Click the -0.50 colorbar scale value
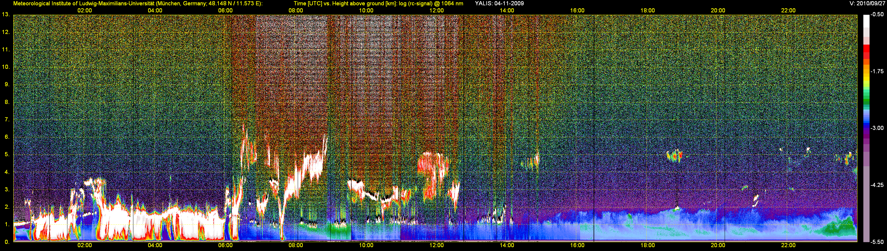887x251 pixels. (877, 14)
